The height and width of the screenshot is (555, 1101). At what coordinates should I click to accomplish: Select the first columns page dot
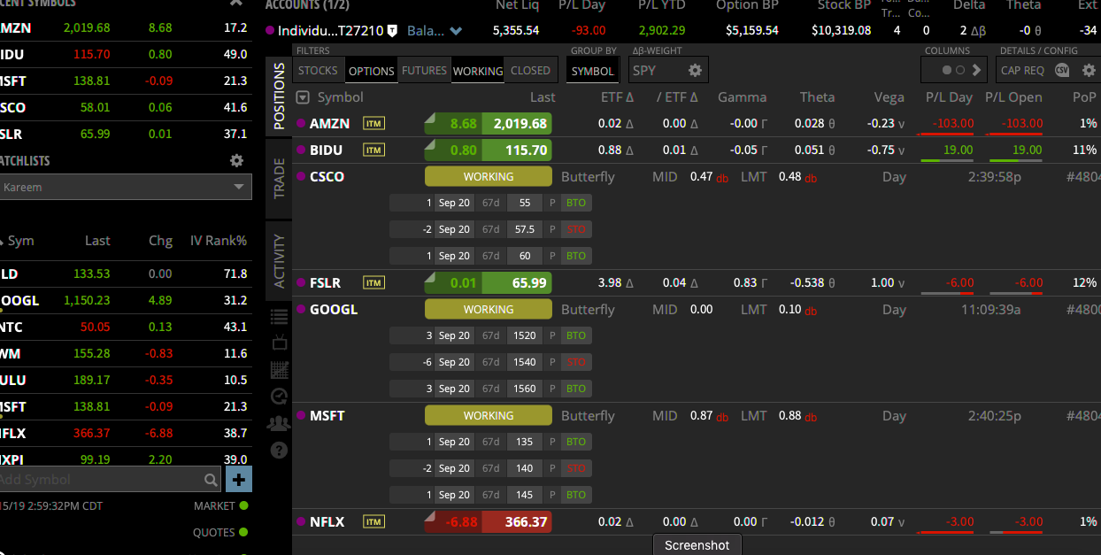click(x=947, y=70)
